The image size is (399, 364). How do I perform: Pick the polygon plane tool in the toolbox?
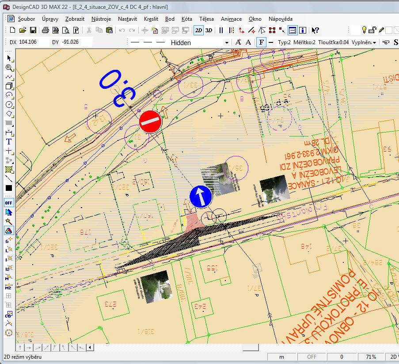click(9, 114)
